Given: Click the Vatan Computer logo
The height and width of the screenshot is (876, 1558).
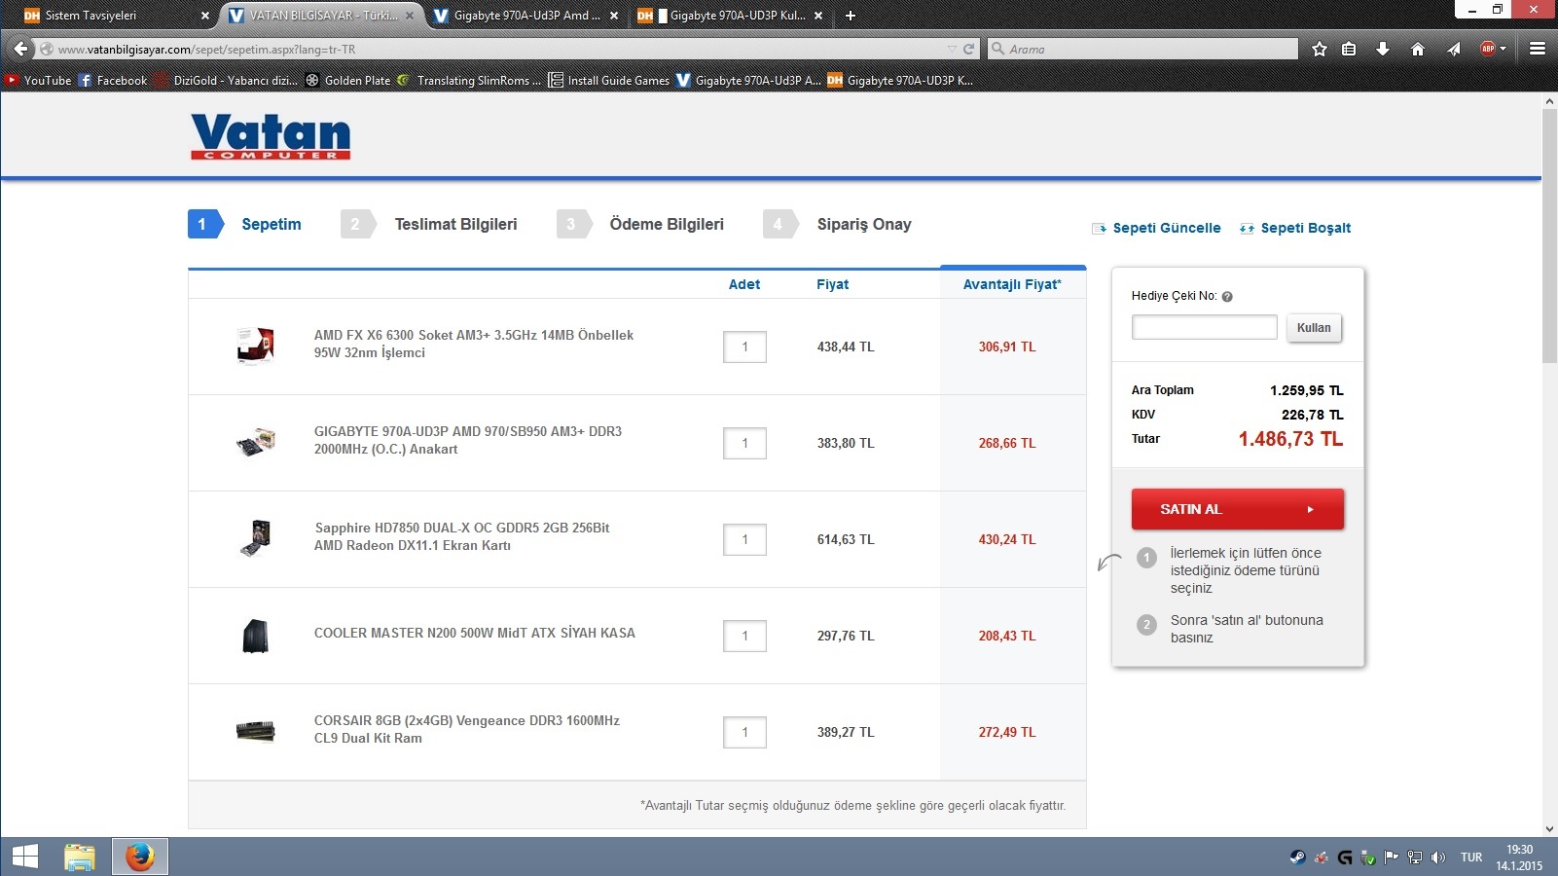Looking at the screenshot, I should (x=271, y=136).
